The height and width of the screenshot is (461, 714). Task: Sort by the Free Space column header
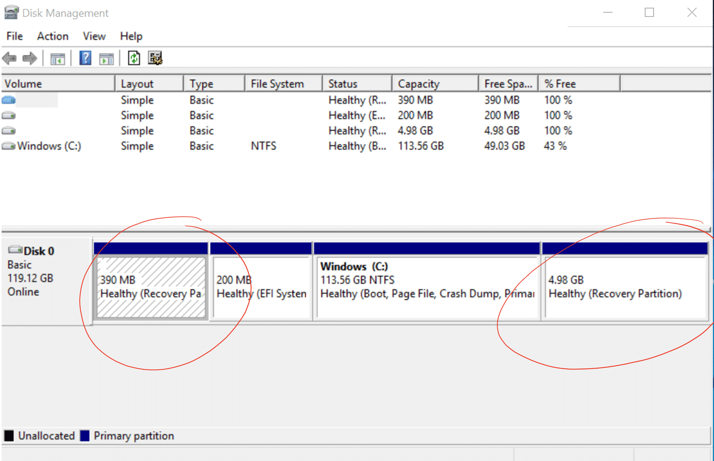[x=508, y=84]
